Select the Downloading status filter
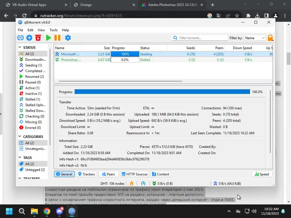The height and width of the screenshot is (218, 291). (33, 60)
